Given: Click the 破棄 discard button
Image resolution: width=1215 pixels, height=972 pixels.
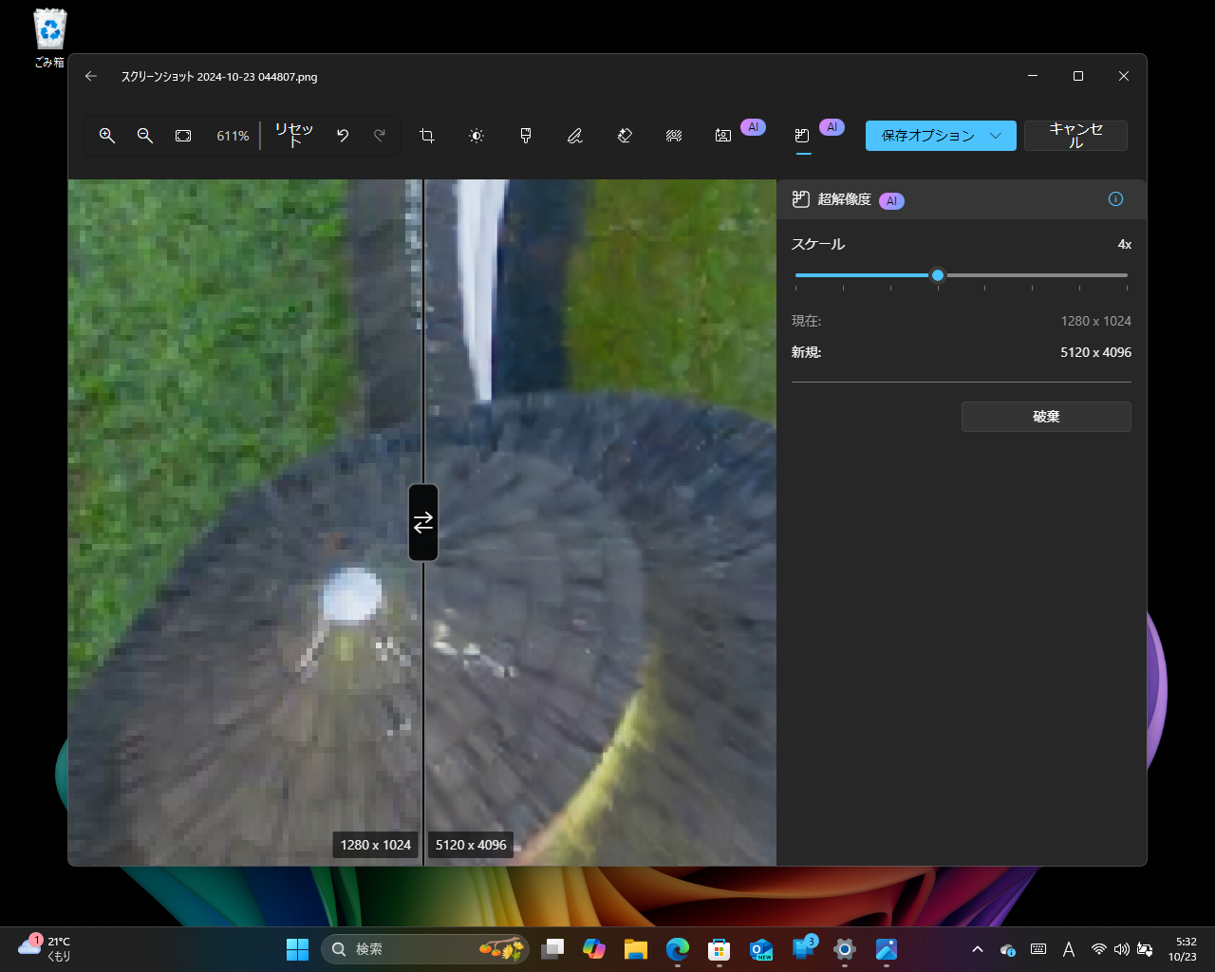Looking at the screenshot, I should click(1046, 417).
